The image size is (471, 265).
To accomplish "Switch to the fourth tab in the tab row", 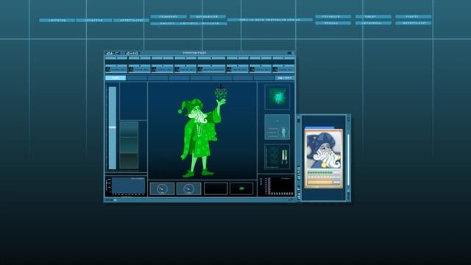I will tap(180, 78).
